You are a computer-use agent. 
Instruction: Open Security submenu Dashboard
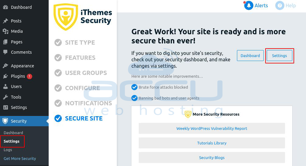[x=13, y=133]
